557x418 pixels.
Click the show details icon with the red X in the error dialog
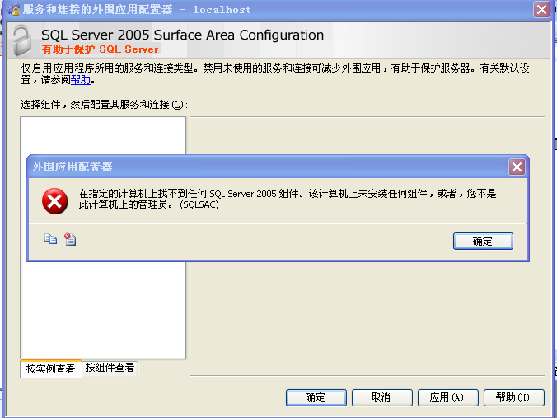(x=70, y=239)
